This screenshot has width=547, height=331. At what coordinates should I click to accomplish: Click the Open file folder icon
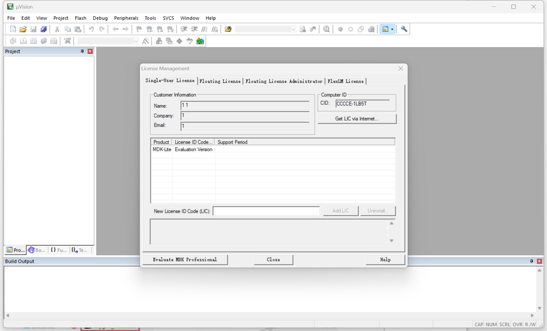(x=23, y=29)
